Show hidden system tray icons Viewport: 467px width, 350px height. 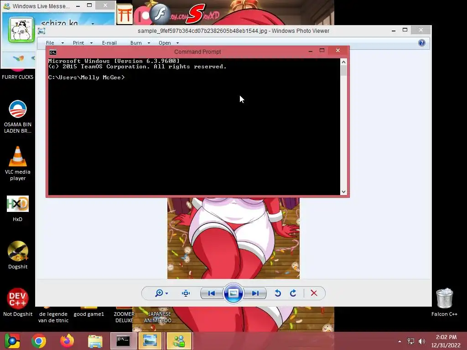pos(400,341)
